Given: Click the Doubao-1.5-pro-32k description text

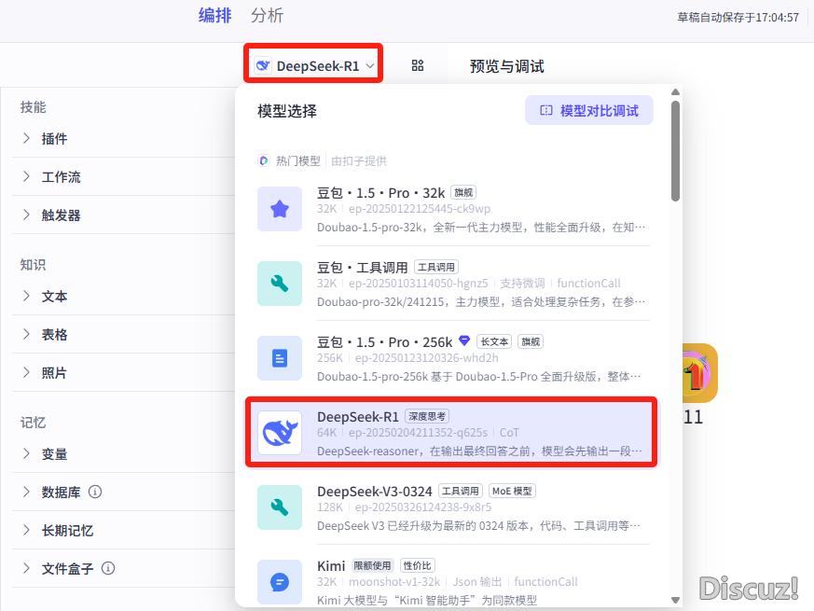Looking at the screenshot, I should (x=481, y=228).
